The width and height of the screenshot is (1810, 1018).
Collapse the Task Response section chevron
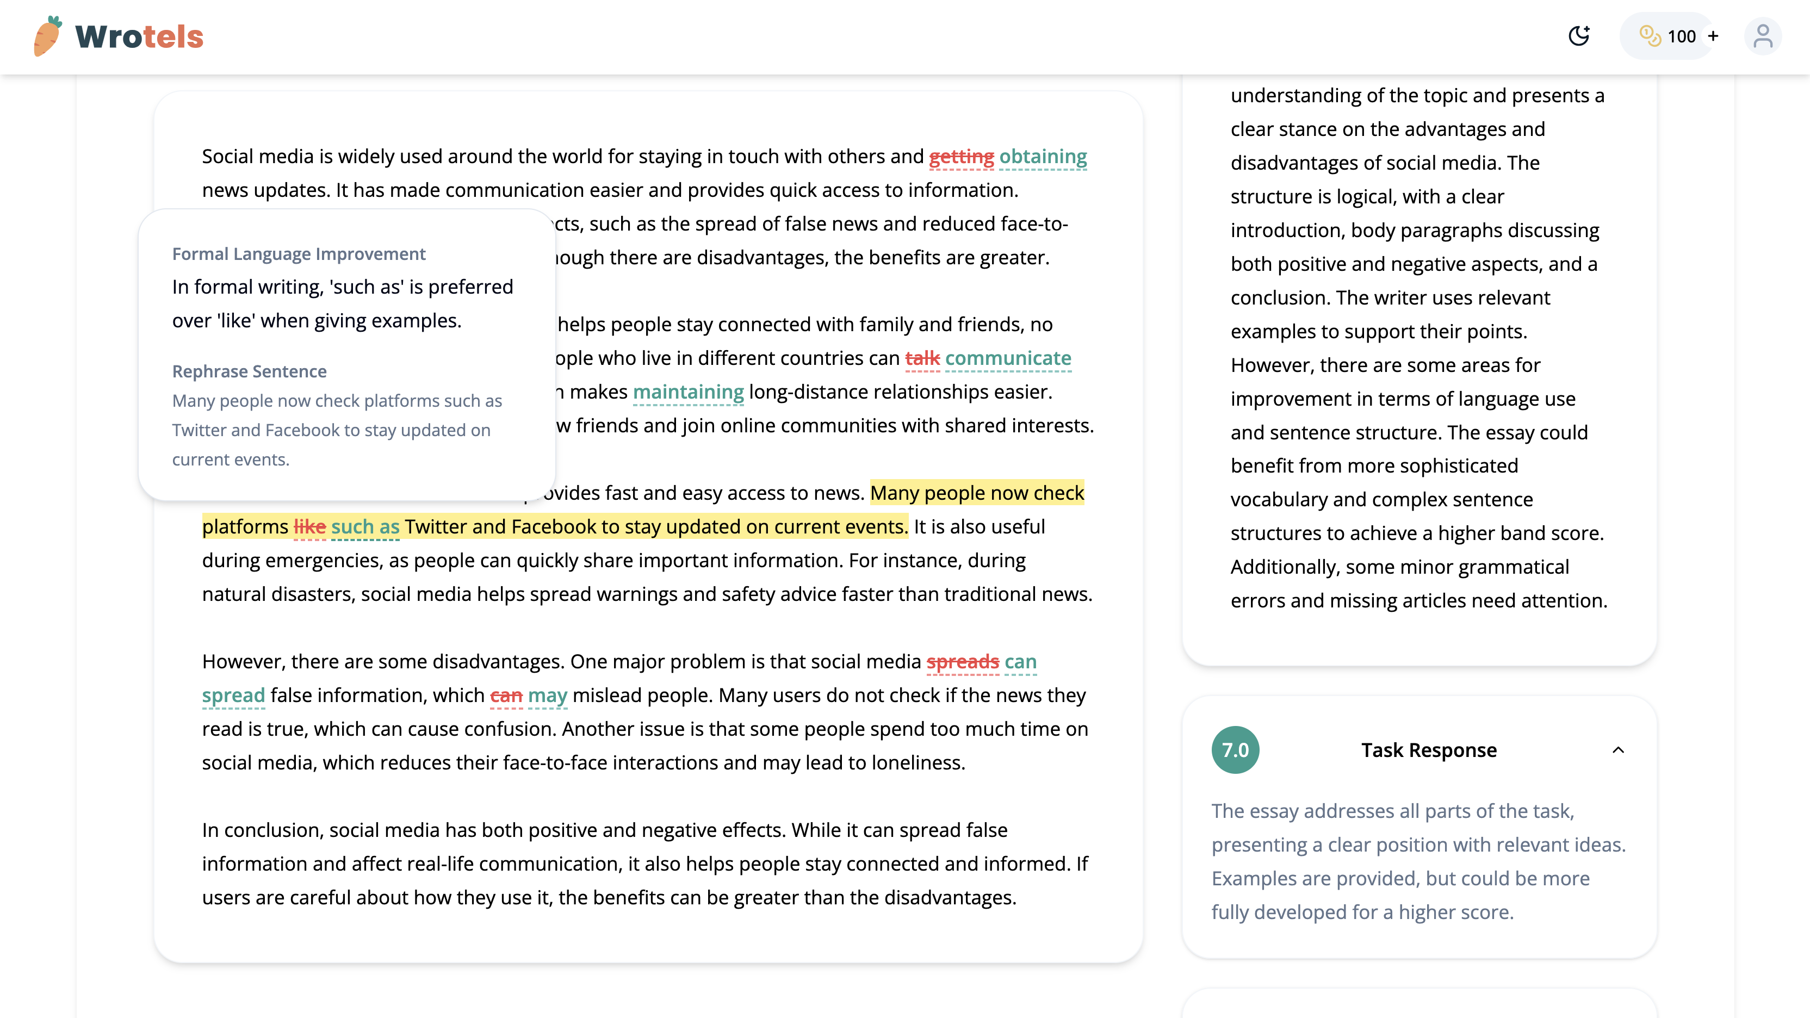pos(1618,749)
